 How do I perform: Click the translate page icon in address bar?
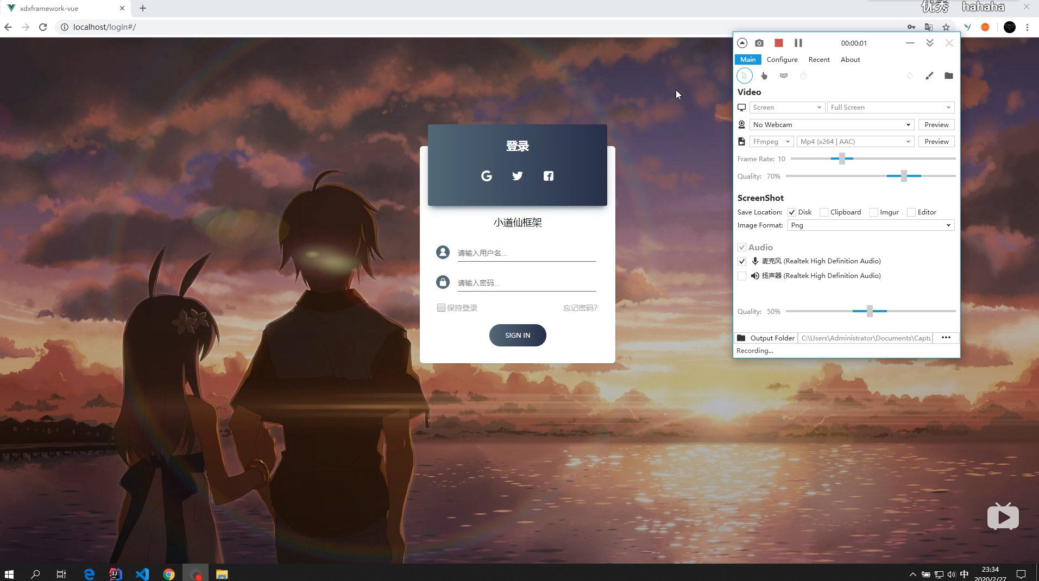[x=929, y=27]
